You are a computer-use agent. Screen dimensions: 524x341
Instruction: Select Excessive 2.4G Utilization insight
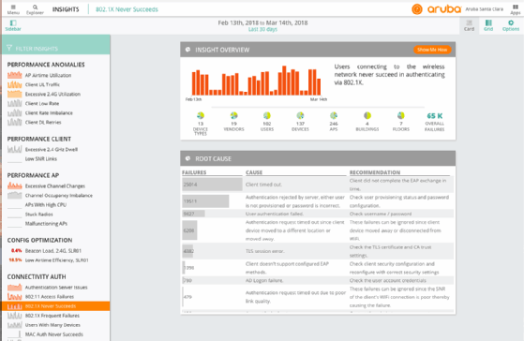[52, 95]
